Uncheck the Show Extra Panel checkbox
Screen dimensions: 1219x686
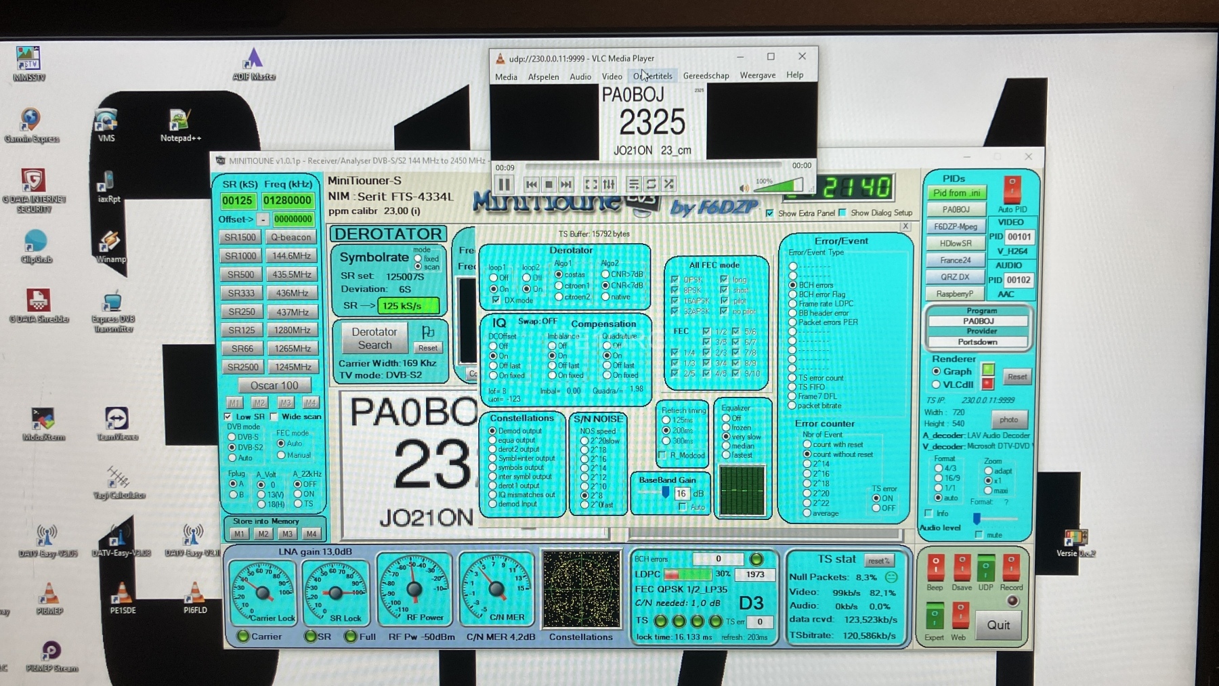coord(769,213)
